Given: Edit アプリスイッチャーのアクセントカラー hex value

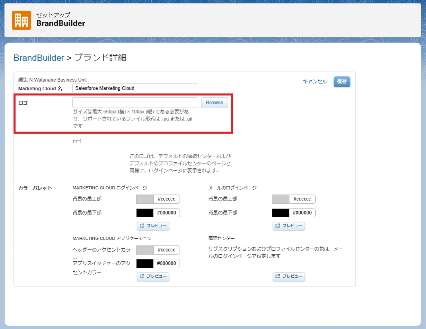Looking at the screenshot, I should click(166, 263).
